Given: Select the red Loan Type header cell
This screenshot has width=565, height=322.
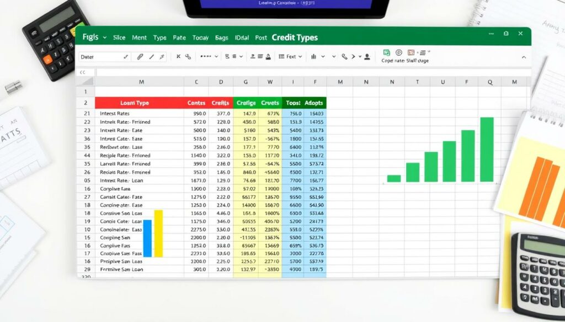Looking at the screenshot, I should pyautogui.click(x=140, y=103).
